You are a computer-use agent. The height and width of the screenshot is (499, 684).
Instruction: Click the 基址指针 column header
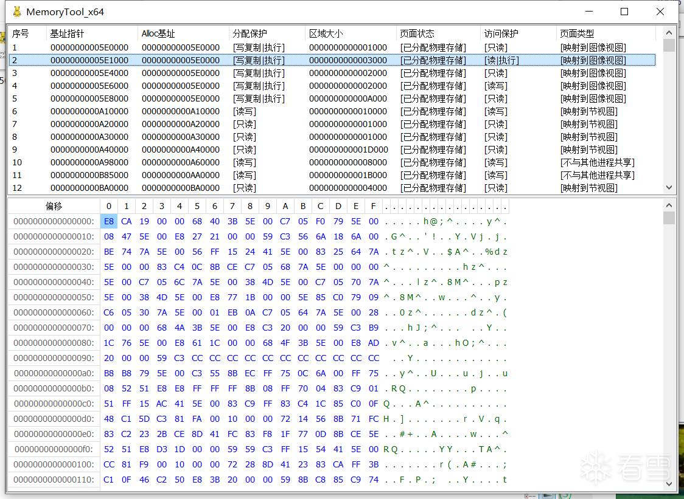pos(92,33)
